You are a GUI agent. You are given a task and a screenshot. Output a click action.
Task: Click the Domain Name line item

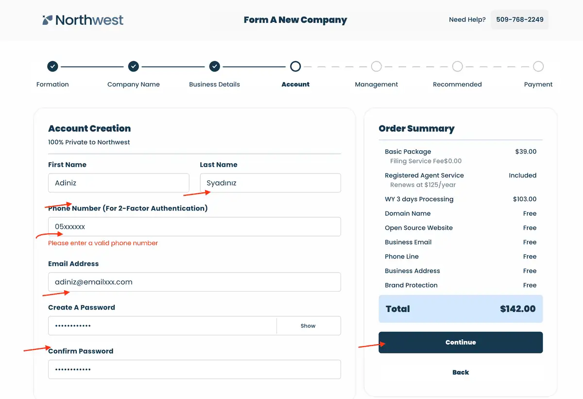(x=408, y=214)
